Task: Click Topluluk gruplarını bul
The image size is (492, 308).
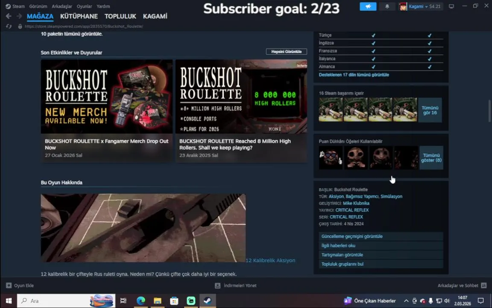Action: click(x=381, y=264)
